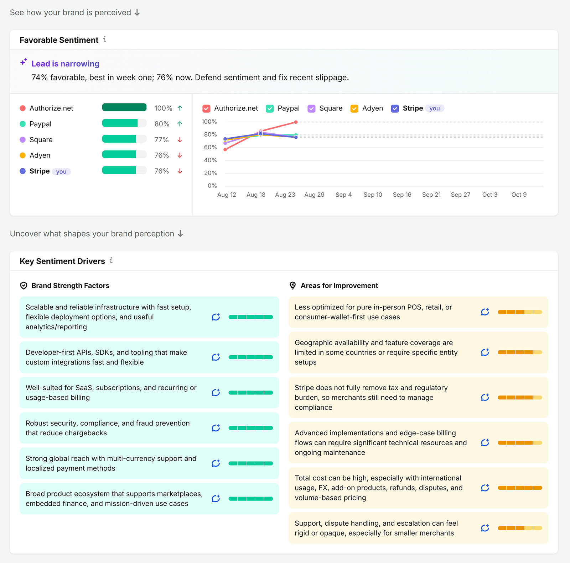This screenshot has height=563, width=570.
Task: Click AI refresh icon for tax and regulatory row
Action: (485, 397)
